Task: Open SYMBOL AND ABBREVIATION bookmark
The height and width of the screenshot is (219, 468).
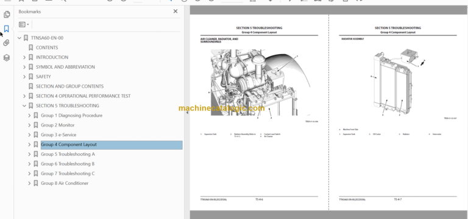Action: click(65, 67)
